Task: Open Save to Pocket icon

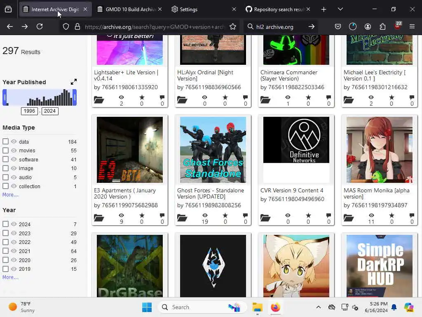Action: (338, 26)
